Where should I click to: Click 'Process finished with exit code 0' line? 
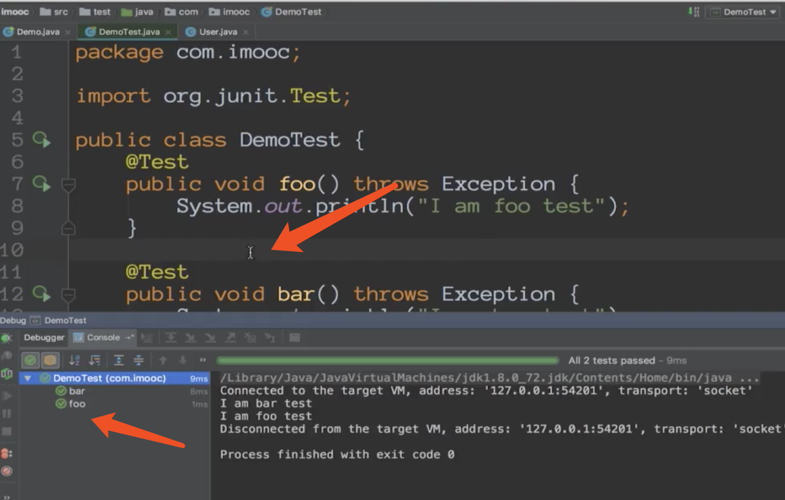click(337, 454)
